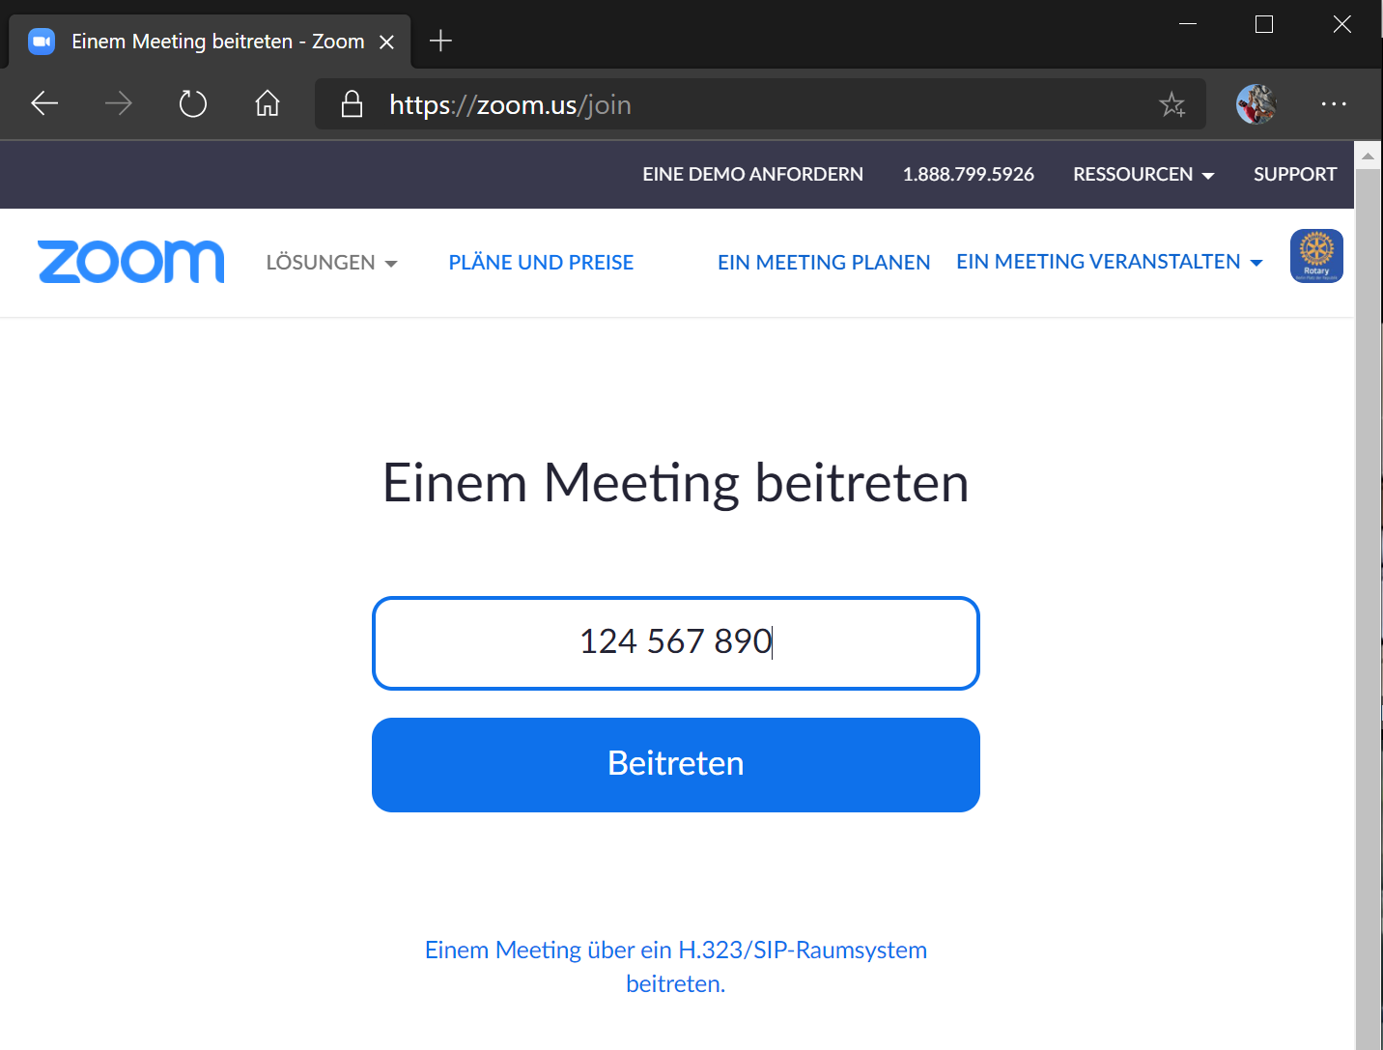Expand the LÖSUNGEN menu
This screenshot has width=1383, height=1050.
tap(331, 263)
